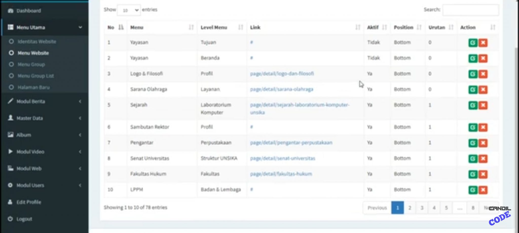Click the Album image icon in sidebar
519x233 pixels.
coord(10,135)
